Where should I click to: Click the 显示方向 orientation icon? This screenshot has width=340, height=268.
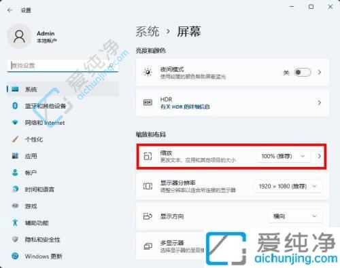pos(148,216)
